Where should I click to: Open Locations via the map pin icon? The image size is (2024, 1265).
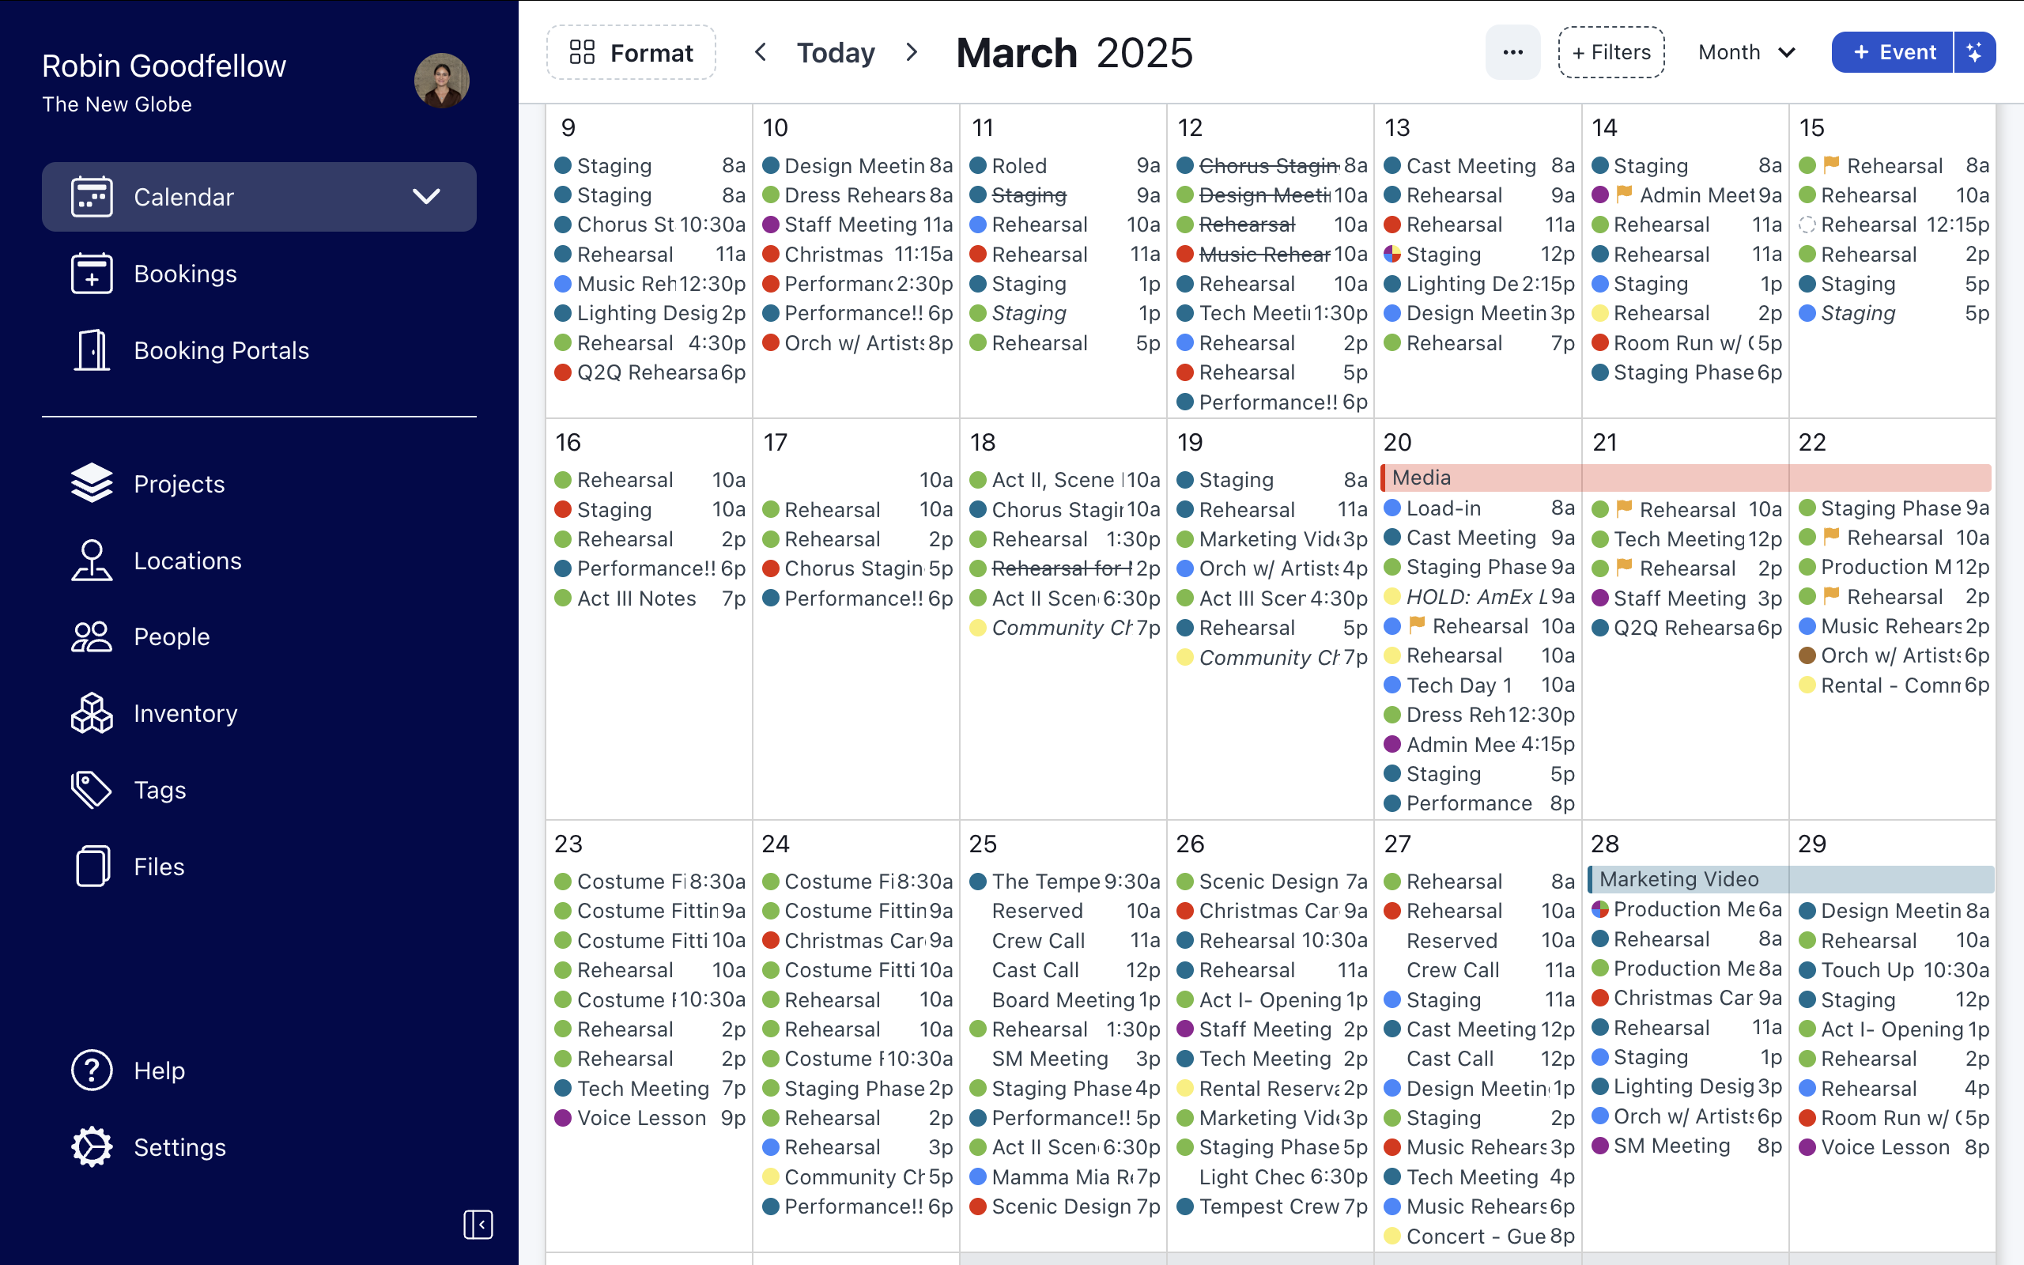click(x=92, y=560)
